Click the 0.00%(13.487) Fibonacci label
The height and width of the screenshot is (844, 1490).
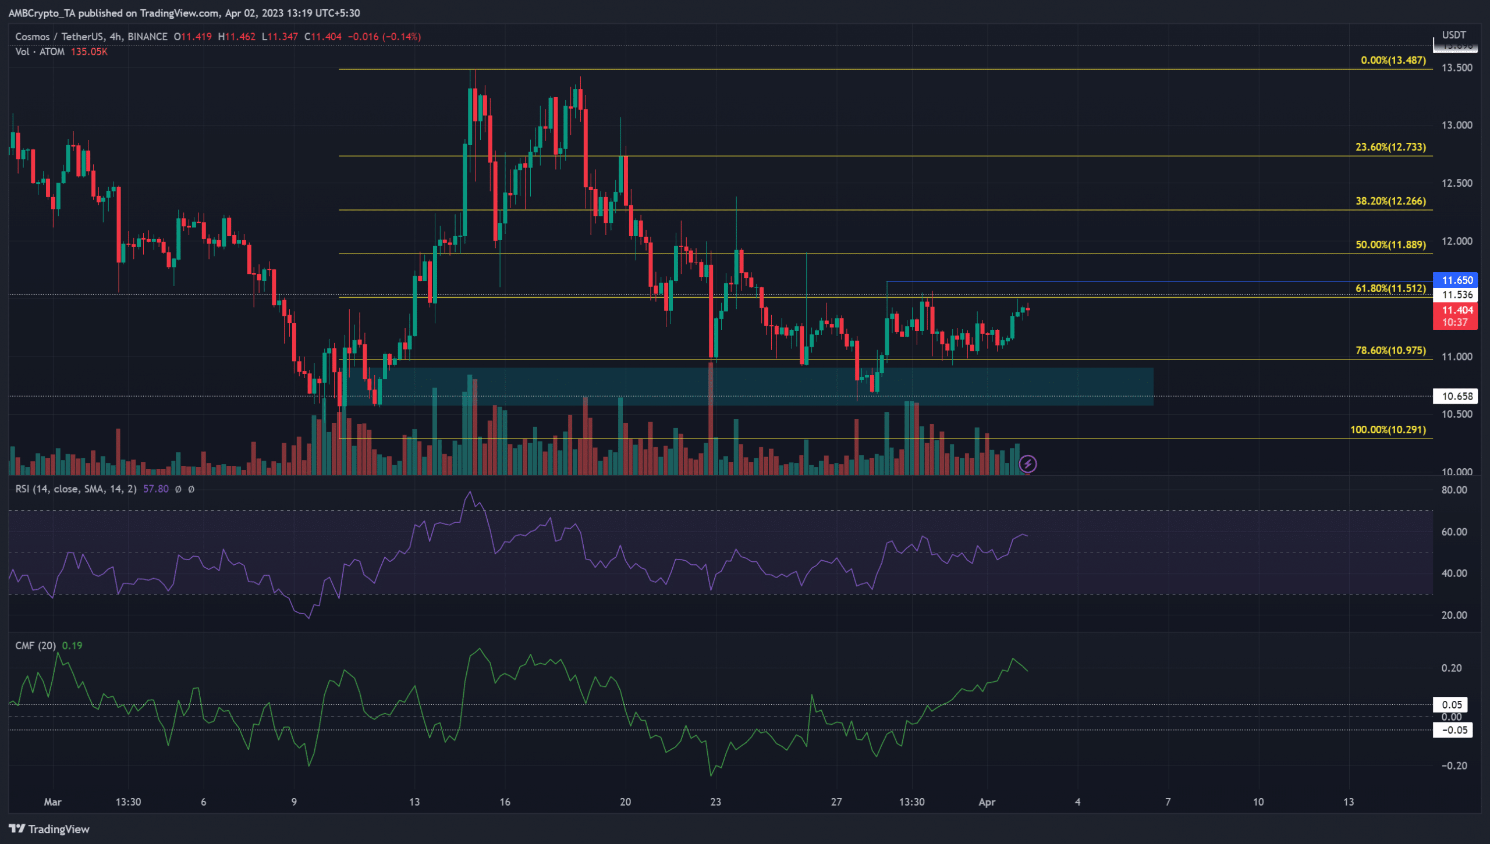point(1393,60)
